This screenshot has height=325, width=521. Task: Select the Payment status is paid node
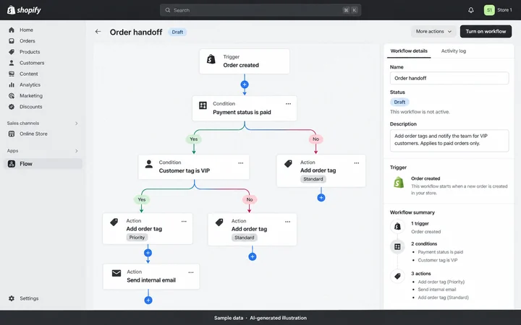(x=245, y=108)
